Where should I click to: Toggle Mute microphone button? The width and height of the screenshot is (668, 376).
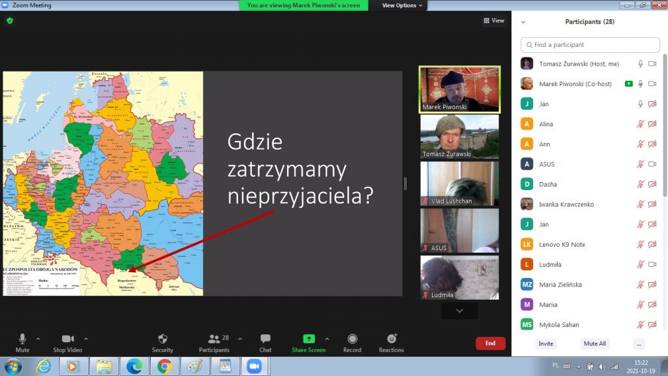[x=22, y=339]
